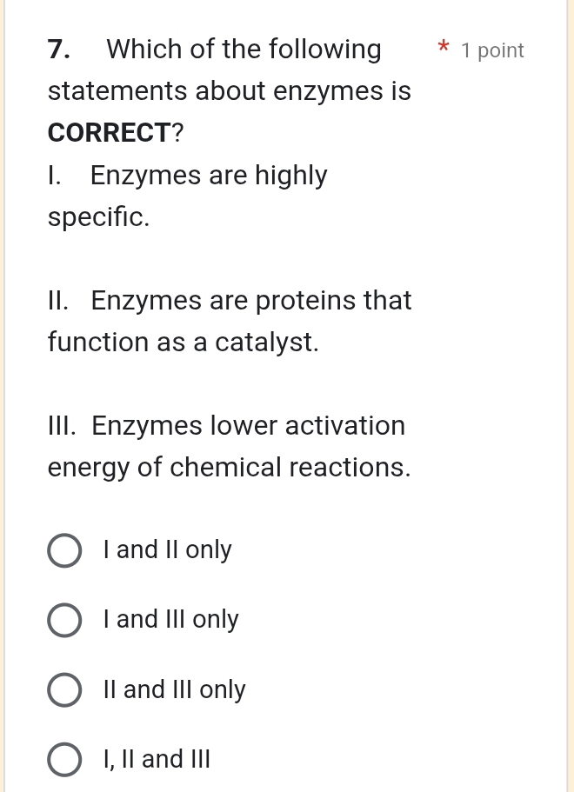Click the red required asterisk
Image resolution: width=574 pixels, height=792 pixels.
click(x=444, y=50)
